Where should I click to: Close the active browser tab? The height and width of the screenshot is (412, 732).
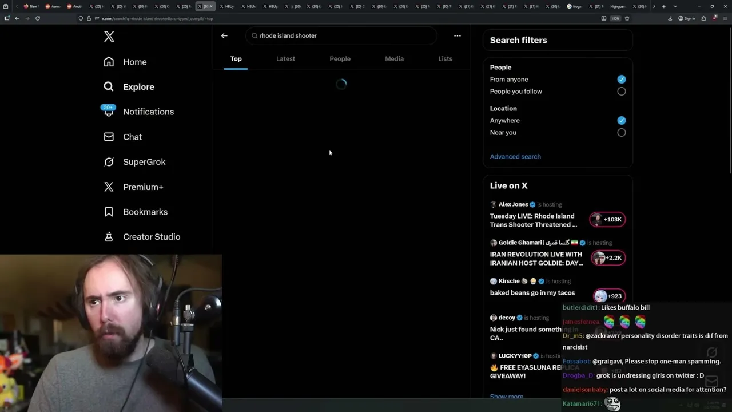pyautogui.click(x=211, y=6)
